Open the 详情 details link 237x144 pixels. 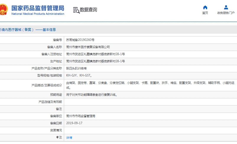(69, 138)
